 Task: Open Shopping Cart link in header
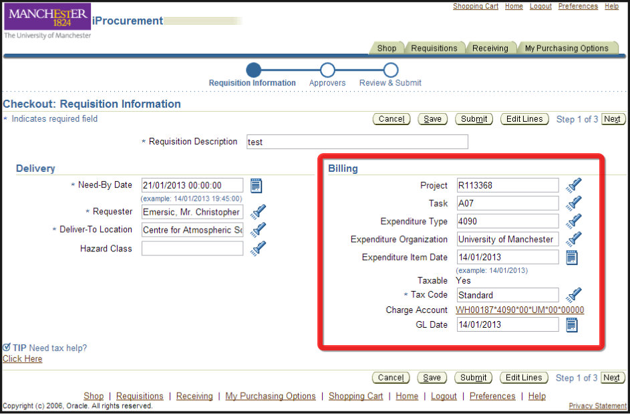point(476,7)
